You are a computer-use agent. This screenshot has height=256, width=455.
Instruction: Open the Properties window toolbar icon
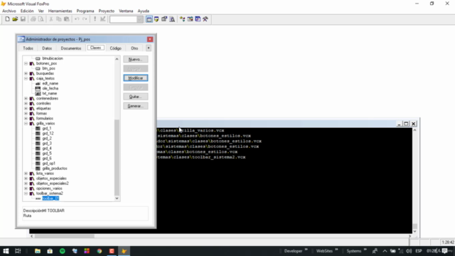click(x=164, y=19)
